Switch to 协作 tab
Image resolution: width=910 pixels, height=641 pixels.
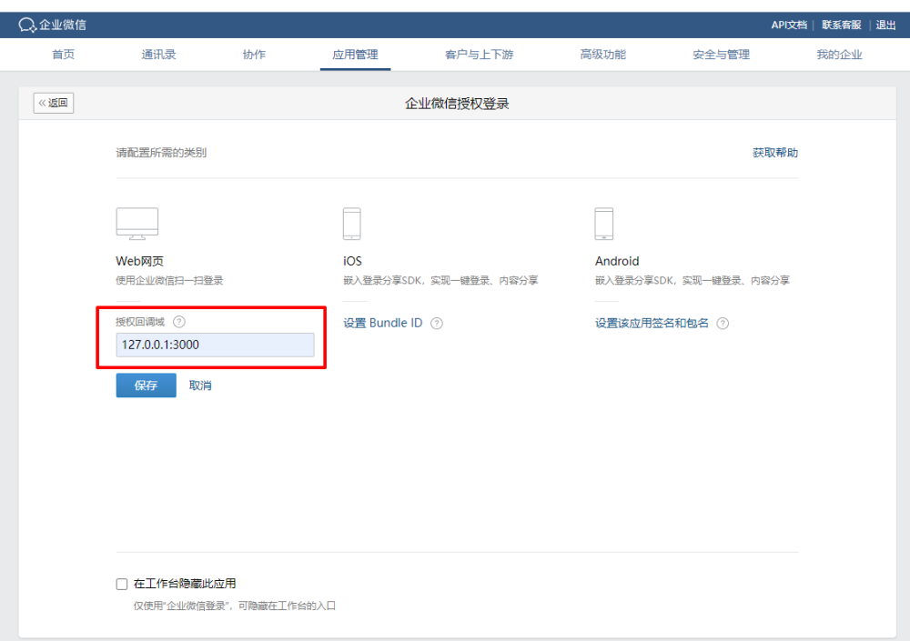click(x=254, y=55)
